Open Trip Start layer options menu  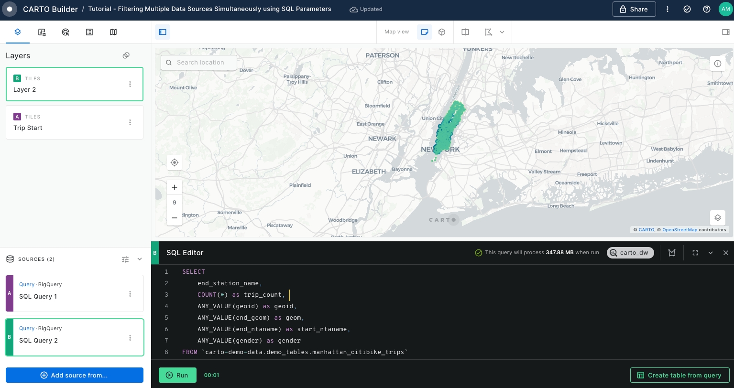click(130, 122)
